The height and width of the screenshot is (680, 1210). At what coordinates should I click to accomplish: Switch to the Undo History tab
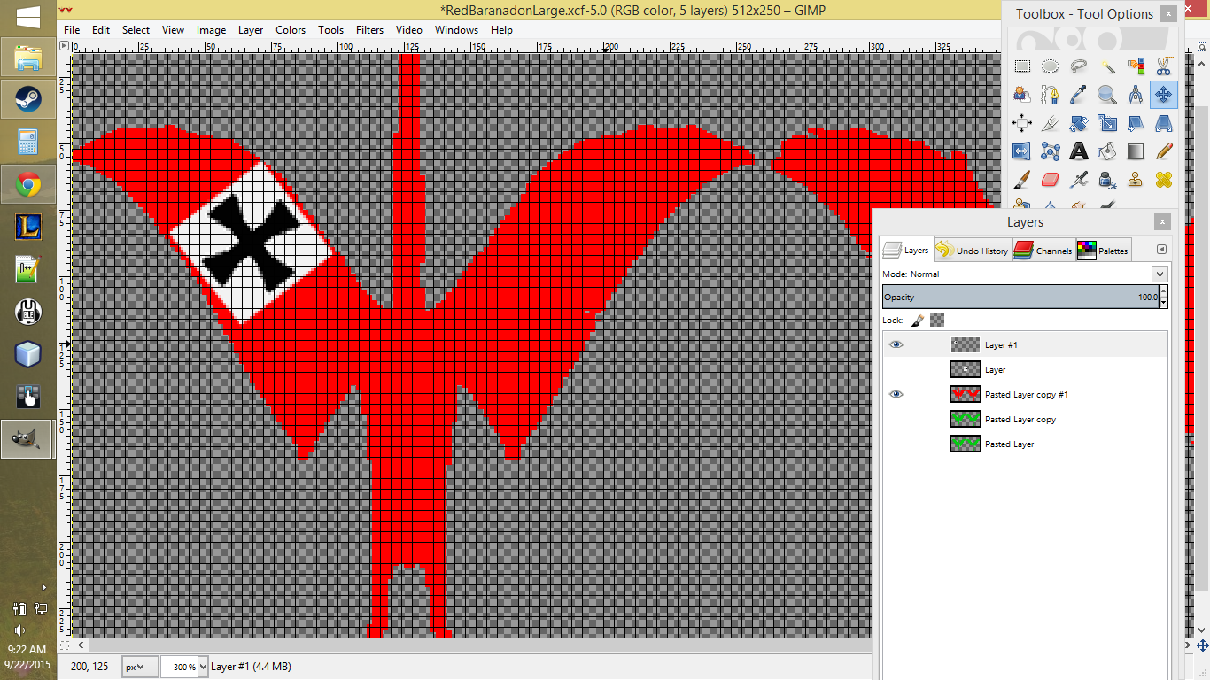tap(972, 251)
